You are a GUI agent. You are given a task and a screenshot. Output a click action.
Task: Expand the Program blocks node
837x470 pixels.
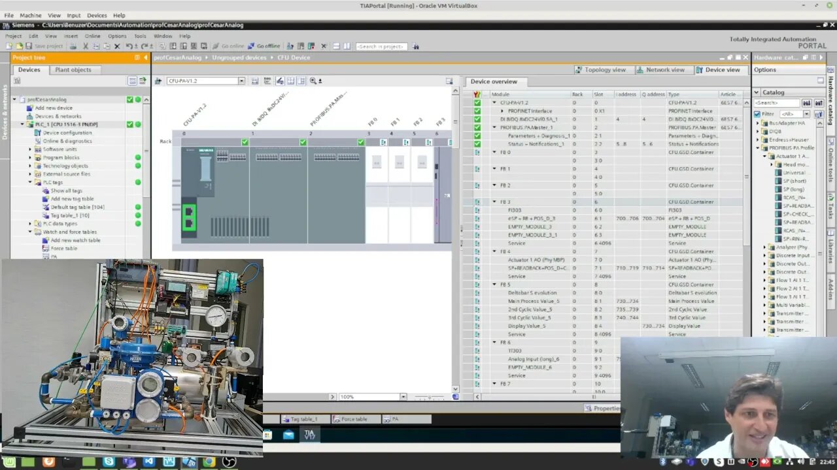pyautogui.click(x=30, y=157)
